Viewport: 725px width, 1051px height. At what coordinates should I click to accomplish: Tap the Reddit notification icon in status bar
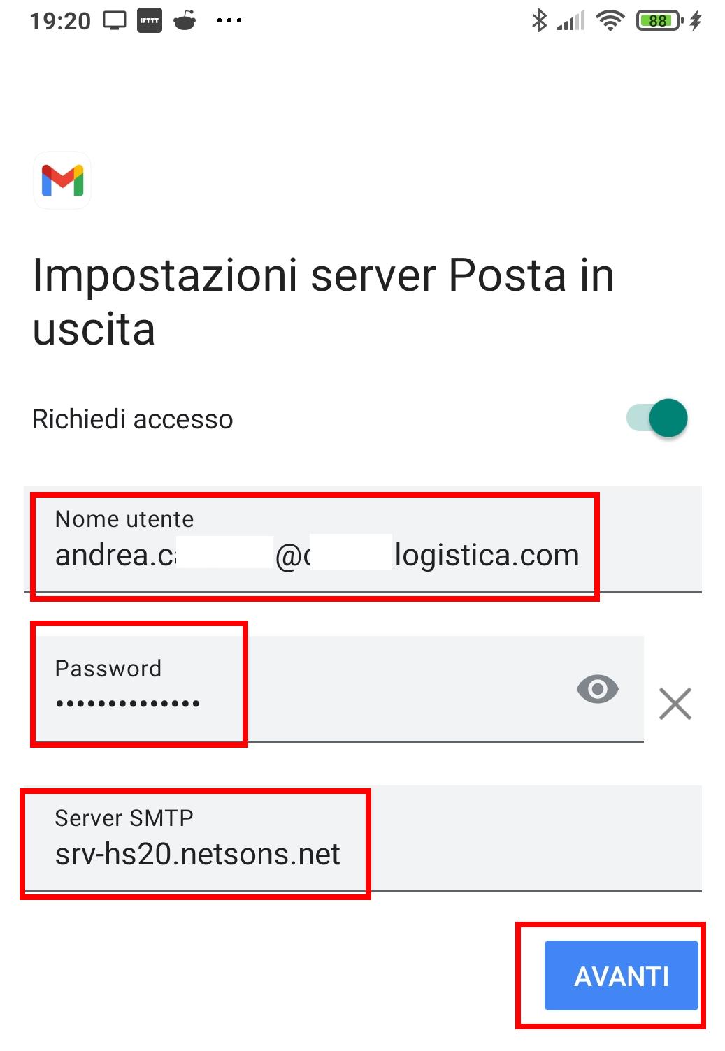185,21
